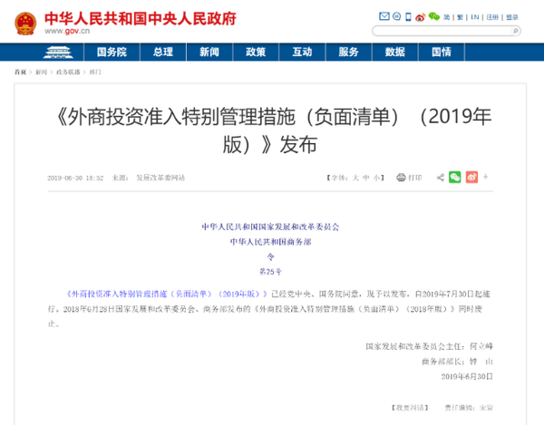Image resolution: width=544 pixels, height=425 pixels.
Task: Set font size to 小
Action: (x=376, y=178)
